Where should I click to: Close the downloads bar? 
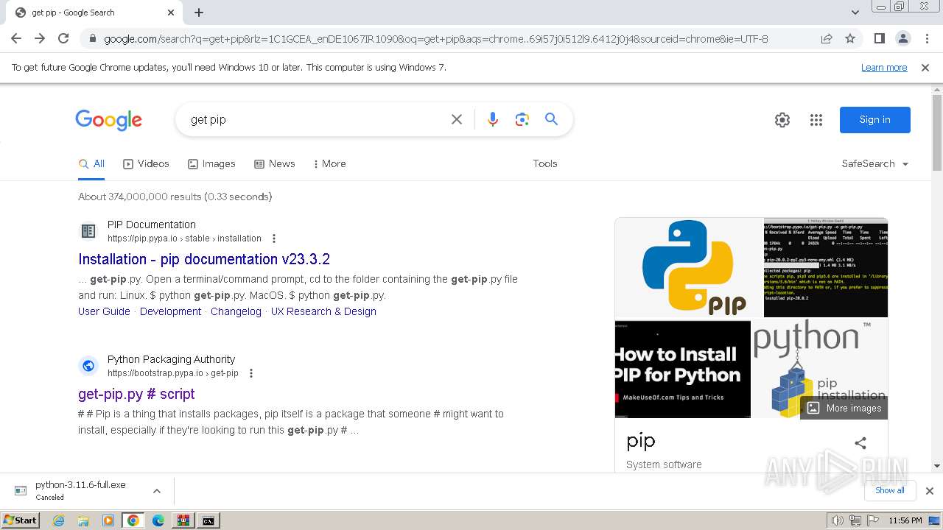930,491
